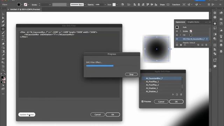This screenshot has width=224, height=126.
Task: Click the Stroke swatch in Appearance panel
Action: pos(191,31)
